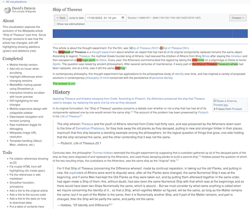Screen dimensions: 250x209
Task: Click "Theseus's whale" highlighted insertion
Action: [x=227, y=64]
